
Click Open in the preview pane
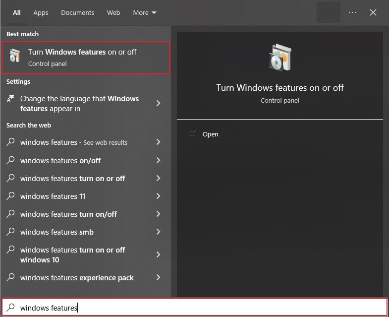click(x=210, y=134)
